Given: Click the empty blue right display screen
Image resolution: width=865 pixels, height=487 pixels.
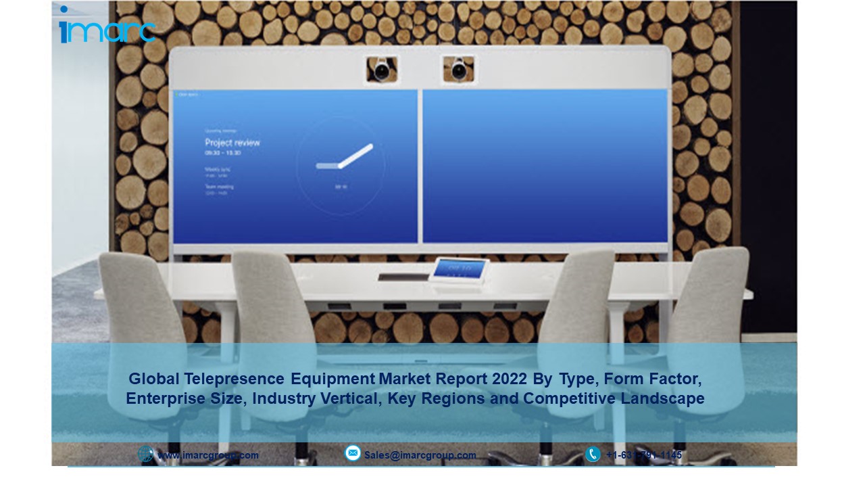Looking at the screenshot, I should pos(546,166).
